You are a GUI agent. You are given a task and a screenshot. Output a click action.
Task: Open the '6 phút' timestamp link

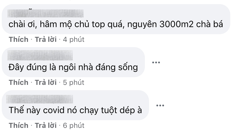74,126
